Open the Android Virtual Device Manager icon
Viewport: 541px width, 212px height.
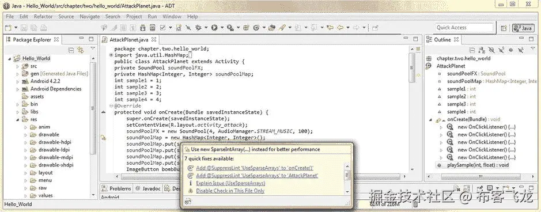click(152, 28)
